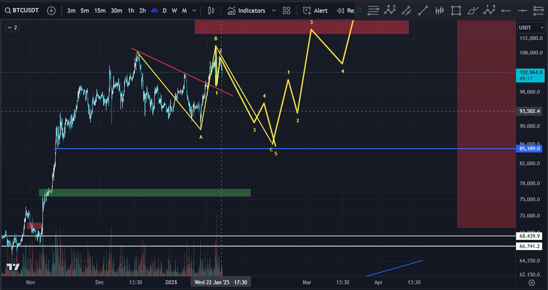
Task: Click the plus icon to add a symbol
Action: tap(51, 10)
